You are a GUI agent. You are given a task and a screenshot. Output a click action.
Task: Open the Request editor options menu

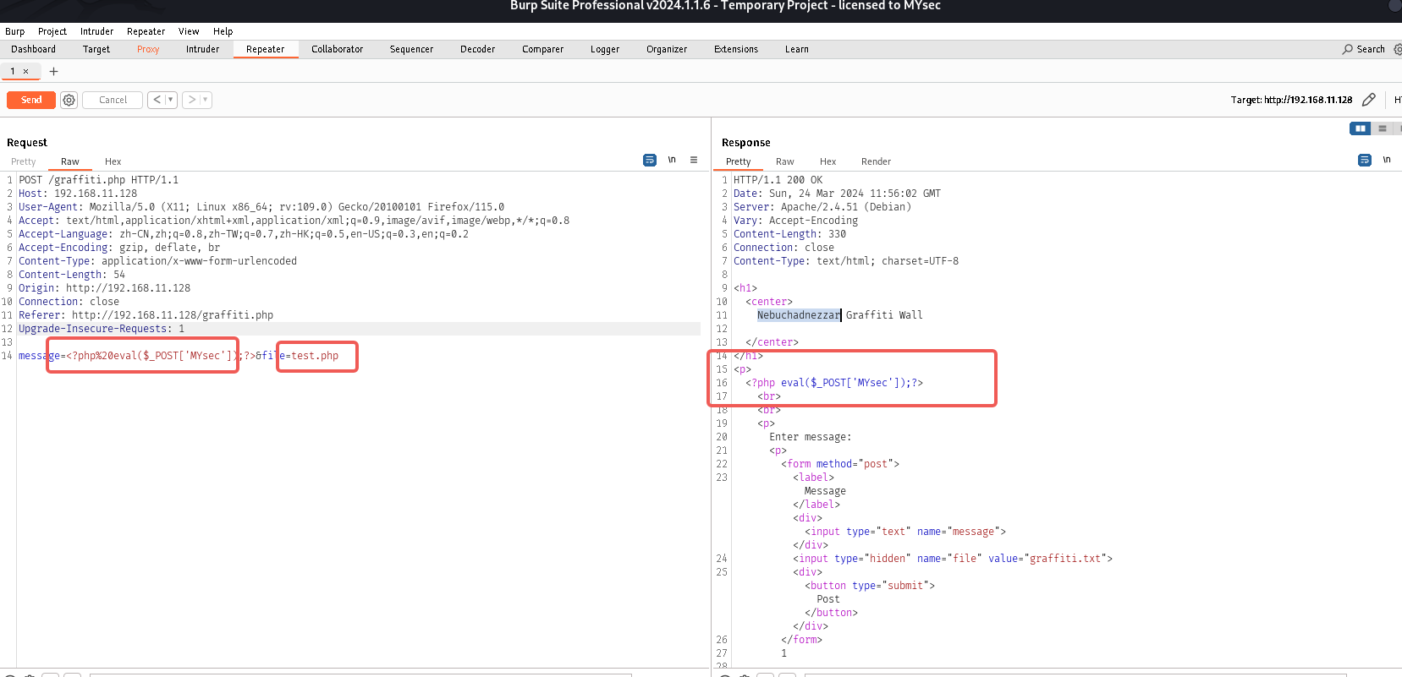(694, 160)
